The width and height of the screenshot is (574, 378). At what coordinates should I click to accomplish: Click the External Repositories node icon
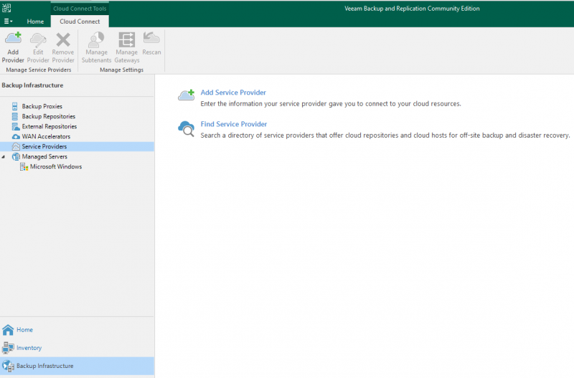(x=16, y=126)
